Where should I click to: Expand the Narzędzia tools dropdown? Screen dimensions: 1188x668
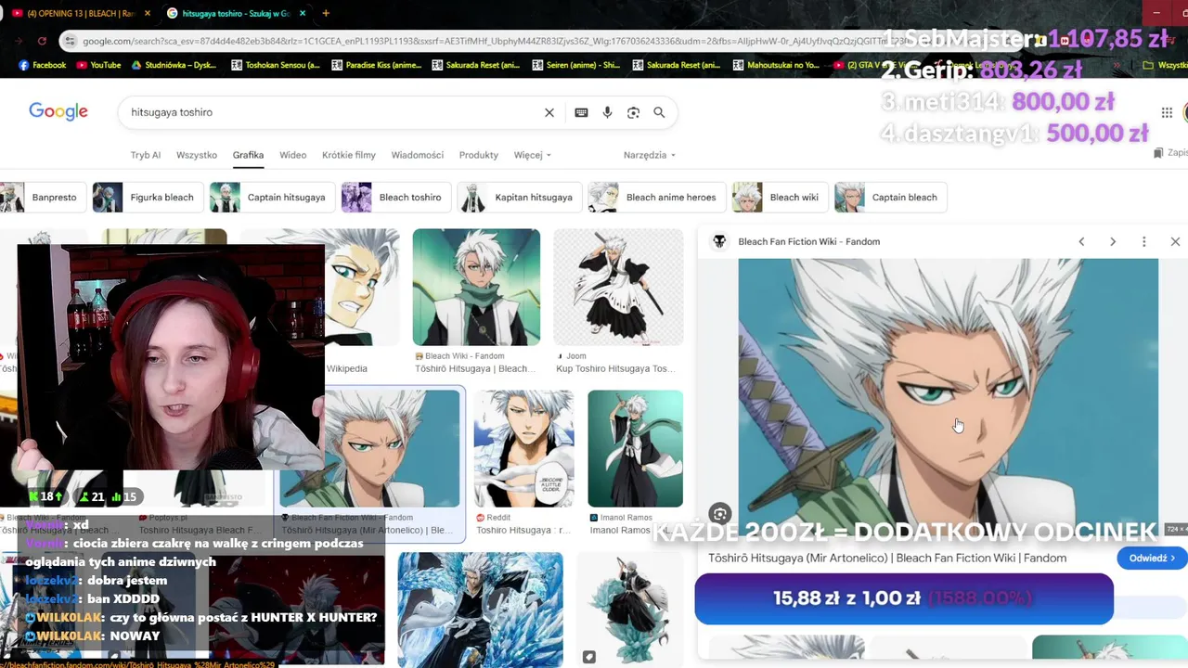click(650, 155)
